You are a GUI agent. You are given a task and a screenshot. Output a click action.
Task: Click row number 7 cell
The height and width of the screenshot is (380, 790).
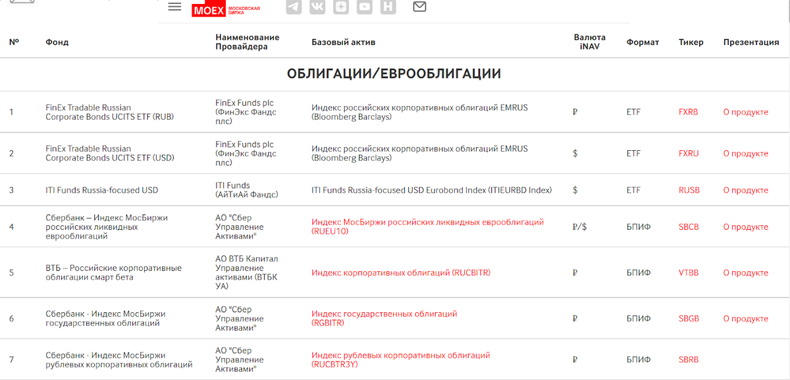coord(11,360)
